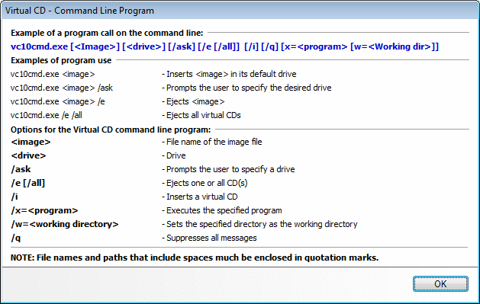Click 'Ejects one or all CD(s)'
The image size is (480, 304).
point(205,183)
